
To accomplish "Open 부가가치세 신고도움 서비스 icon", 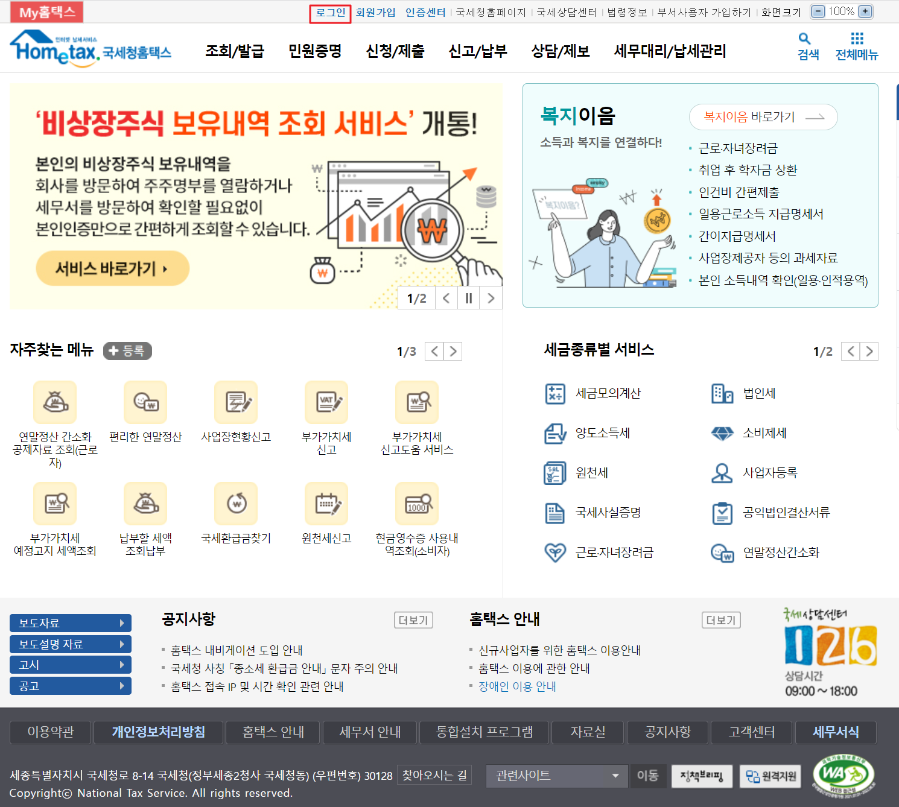I will click(x=417, y=402).
